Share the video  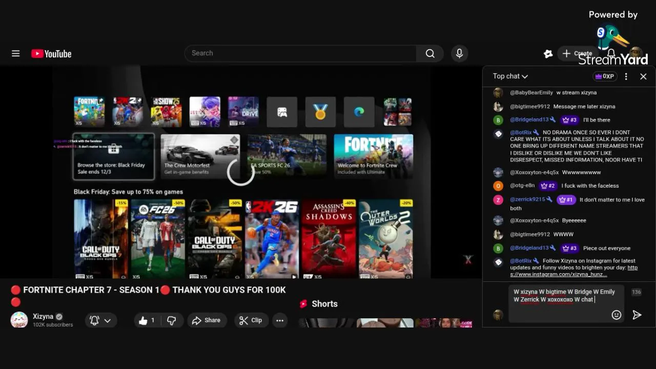tap(206, 320)
